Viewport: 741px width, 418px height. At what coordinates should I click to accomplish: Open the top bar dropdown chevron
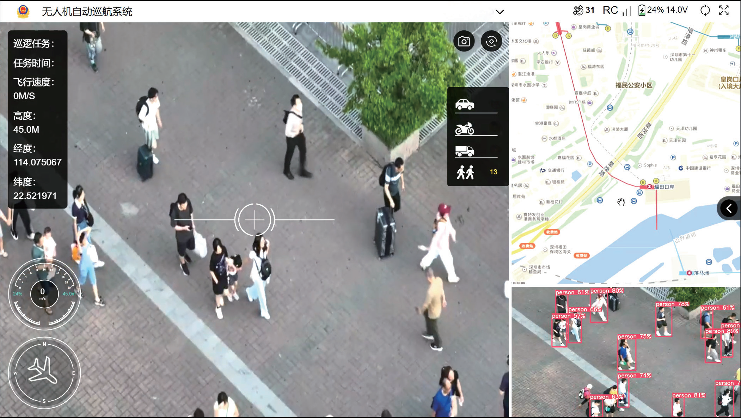click(500, 12)
